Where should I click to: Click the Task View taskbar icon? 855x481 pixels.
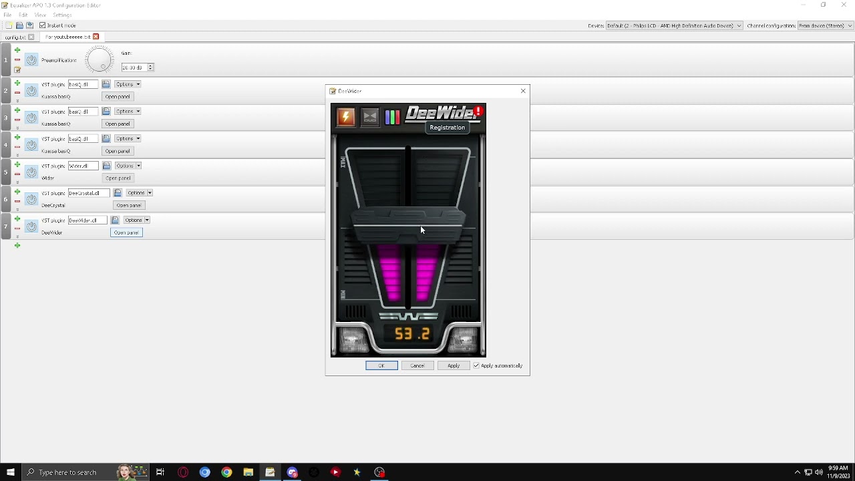pos(160,472)
